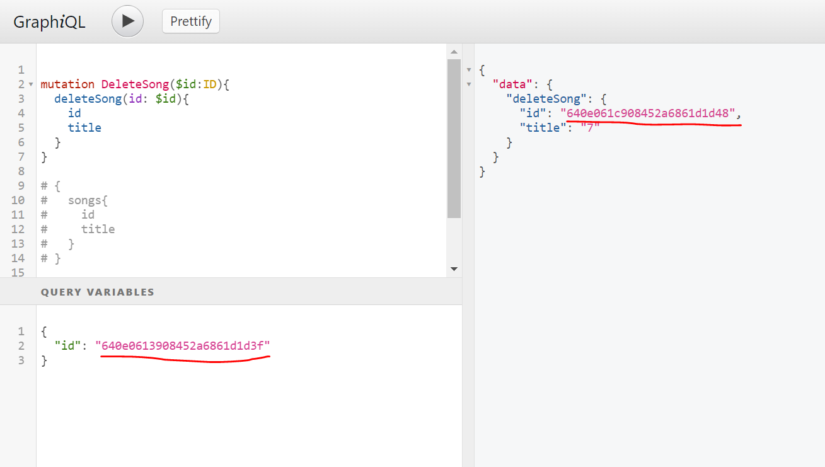Screen dimensions: 825x467
Task: Click the GraphiQL title logo
Action: coord(49,22)
